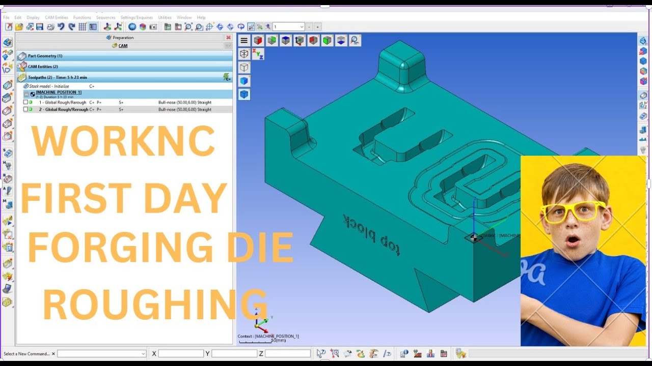Screen dimensions: 652x366
Task: Click the green run icon in Toolpaths header
Action: click(x=227, y=77)
